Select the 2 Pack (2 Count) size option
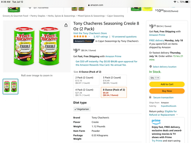 (x=86, y=80)
